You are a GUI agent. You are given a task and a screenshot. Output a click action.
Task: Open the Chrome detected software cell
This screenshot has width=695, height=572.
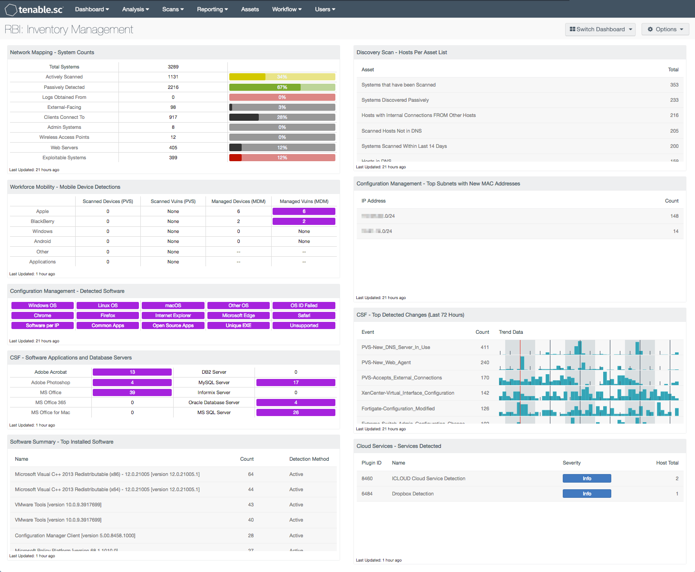pyautogui.click(x=42, y=315)
